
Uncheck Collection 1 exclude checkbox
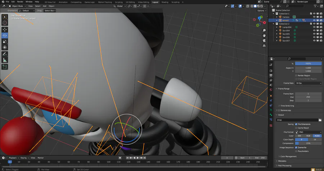click(311, 14)
